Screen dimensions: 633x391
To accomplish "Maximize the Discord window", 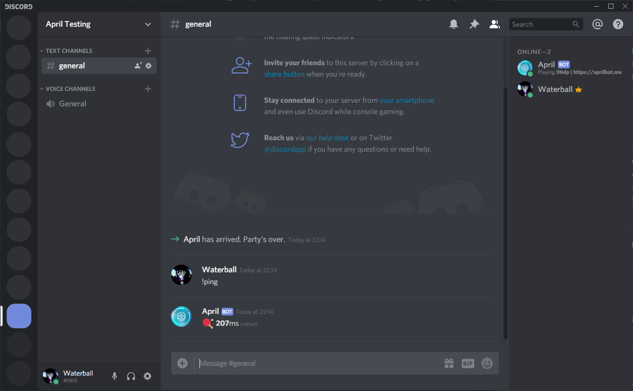I will pyautogui.click(x=611, y=6).
